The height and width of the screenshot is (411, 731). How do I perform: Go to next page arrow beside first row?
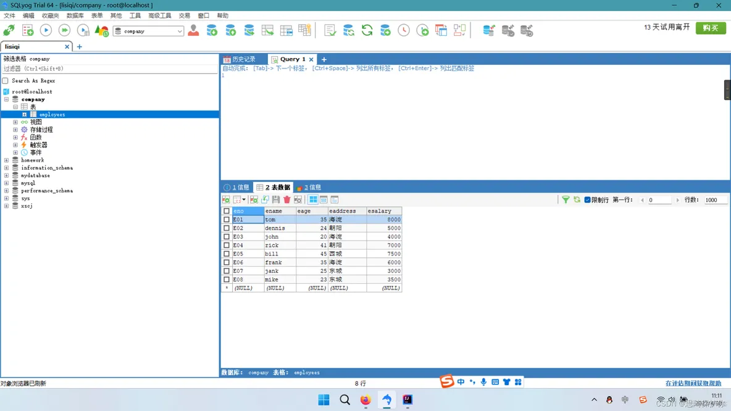coord(677,200)
